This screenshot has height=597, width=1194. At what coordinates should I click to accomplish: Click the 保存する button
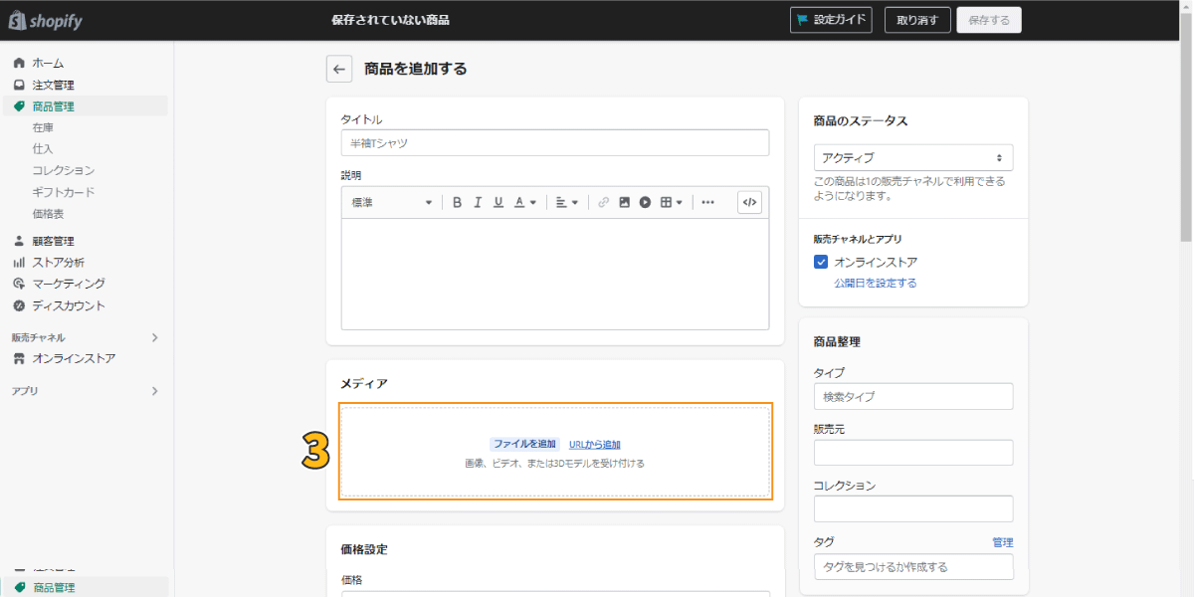coord(989,20)
